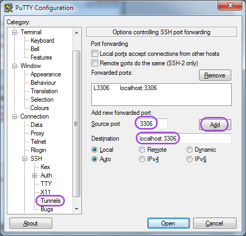Screen dimensions: 246x236
Task: Click the PuTTY icon in title bar
Action: 8,8
